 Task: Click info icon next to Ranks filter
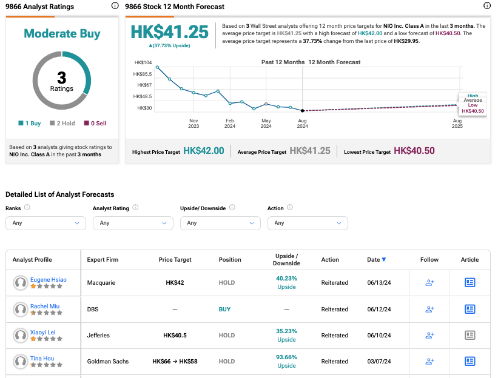click(27, 208)
